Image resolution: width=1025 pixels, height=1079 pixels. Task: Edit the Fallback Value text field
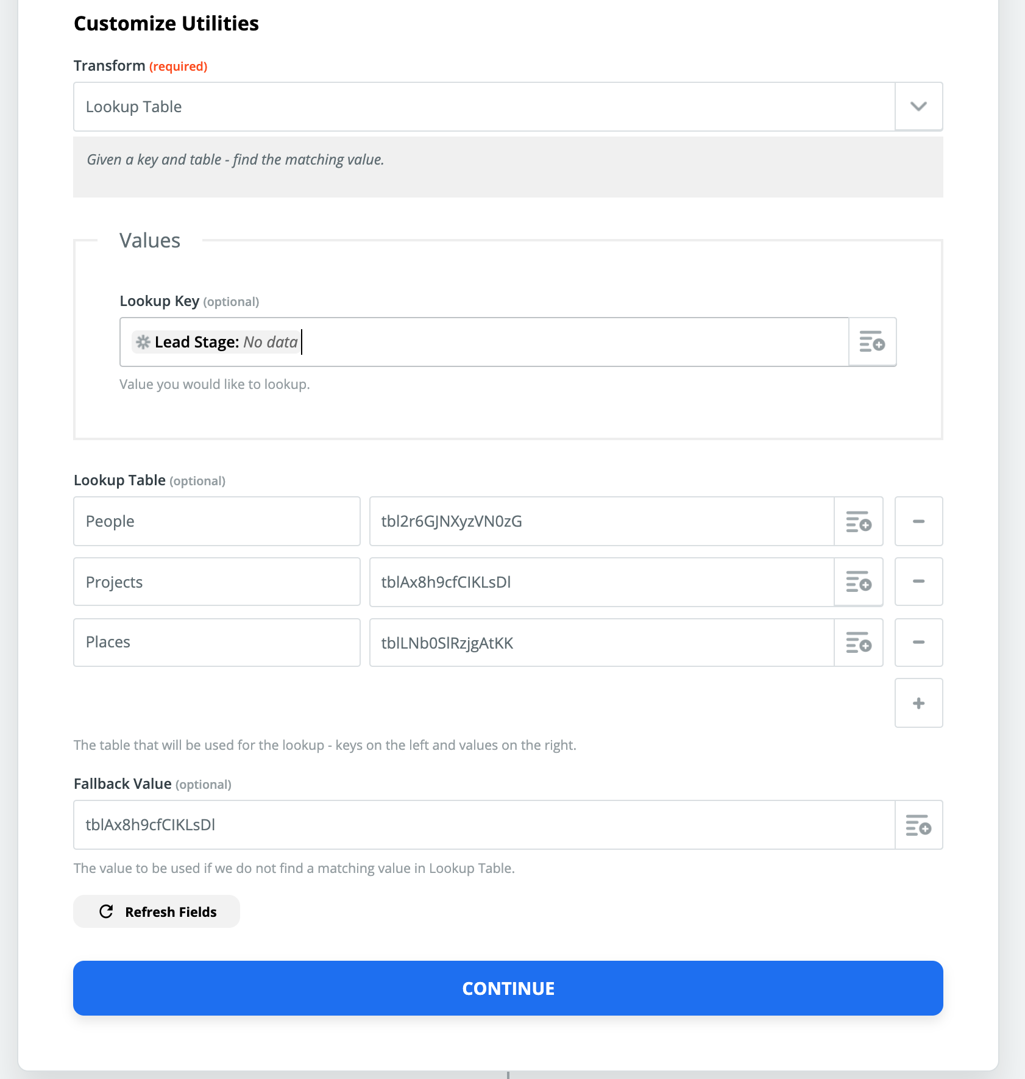[484, 825]
